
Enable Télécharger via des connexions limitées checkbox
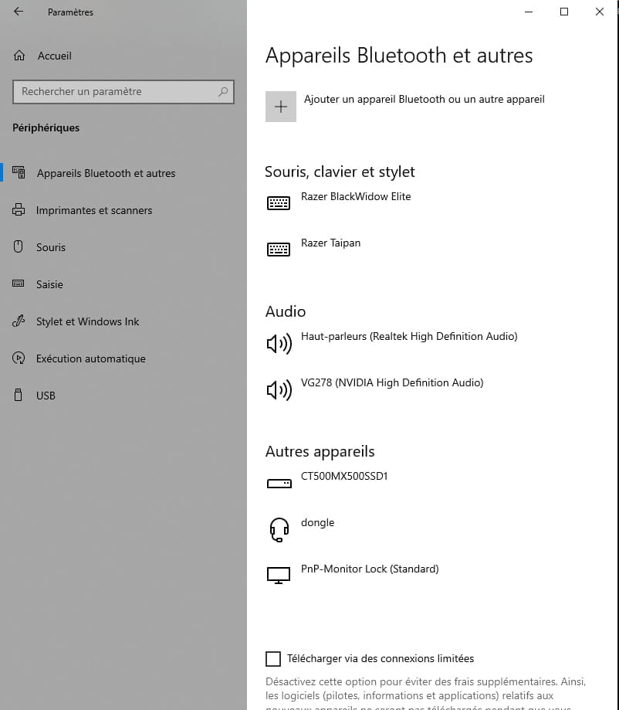click(273, 659)
